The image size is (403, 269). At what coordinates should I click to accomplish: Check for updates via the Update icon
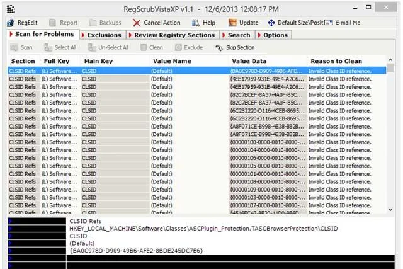point(232,23)
